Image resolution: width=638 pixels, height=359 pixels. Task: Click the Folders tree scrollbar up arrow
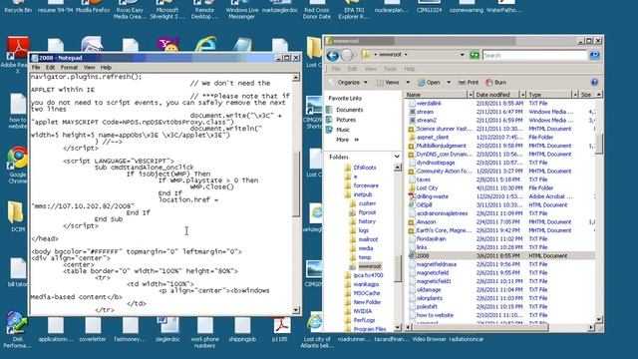(398, 167)
